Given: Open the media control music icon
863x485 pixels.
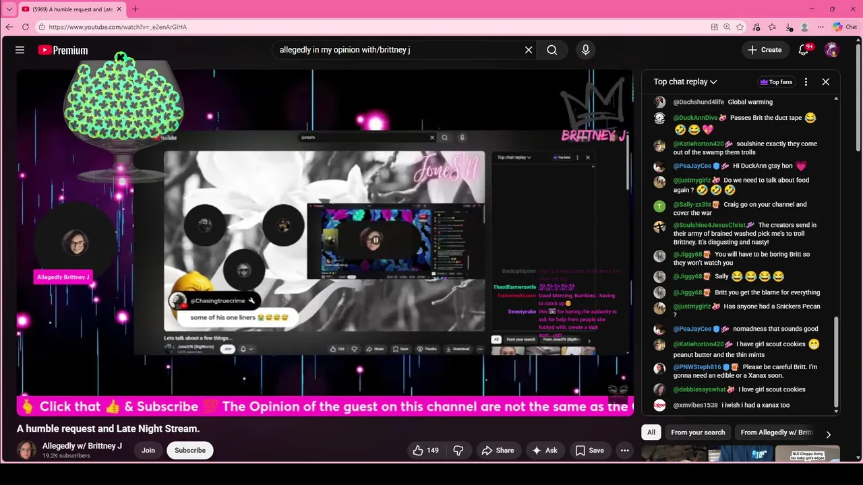Looking at the screenshot, I should point(756,27).
